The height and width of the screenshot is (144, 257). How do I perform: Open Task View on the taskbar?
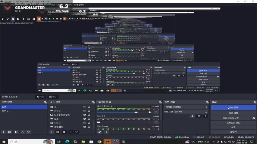coord(59,142)
